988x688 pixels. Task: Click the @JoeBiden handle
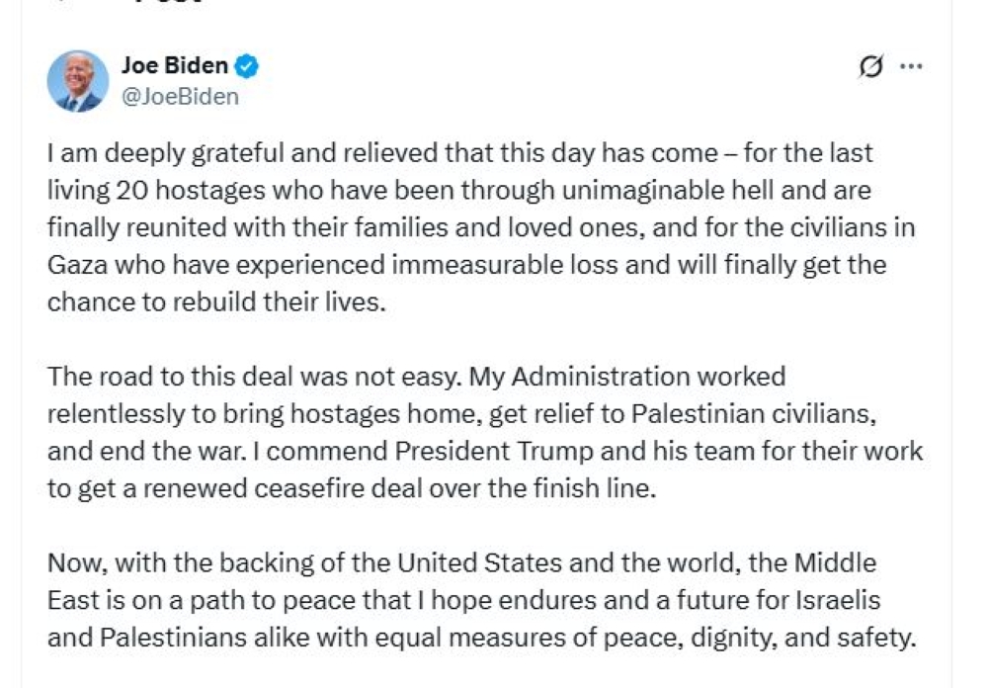point(179,96)
